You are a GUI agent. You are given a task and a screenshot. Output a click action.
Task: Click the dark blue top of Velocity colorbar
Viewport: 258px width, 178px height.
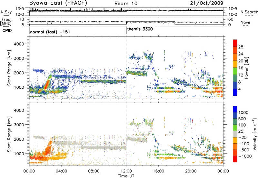click(x=235, y=109)
